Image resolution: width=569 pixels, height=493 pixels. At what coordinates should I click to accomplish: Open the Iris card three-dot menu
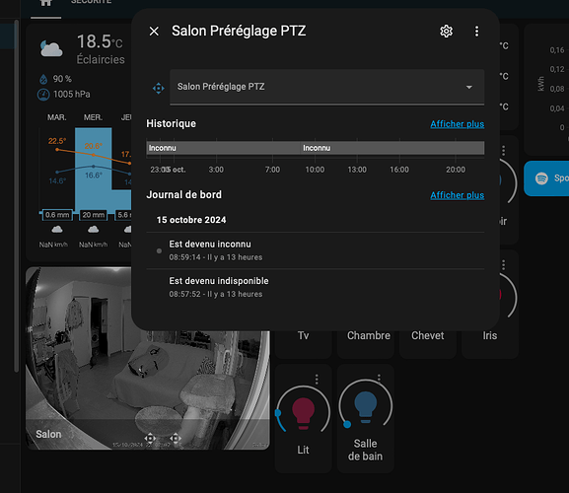click(503, 264)
